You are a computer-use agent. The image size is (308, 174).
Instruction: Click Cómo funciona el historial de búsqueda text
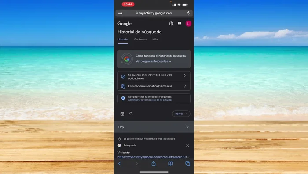pyautogui.click(x=161, y=56)
